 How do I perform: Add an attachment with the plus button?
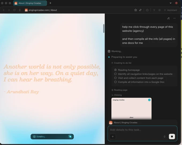coord(113,136)
